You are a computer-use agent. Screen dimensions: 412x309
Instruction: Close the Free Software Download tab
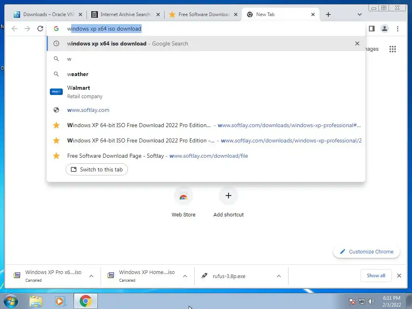click(x=236, y=15)
